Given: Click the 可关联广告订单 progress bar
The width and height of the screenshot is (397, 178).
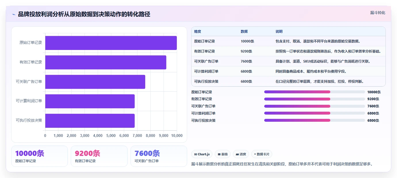Looking at the screenshot, I should pyautogui.click(x=314, y=106).
